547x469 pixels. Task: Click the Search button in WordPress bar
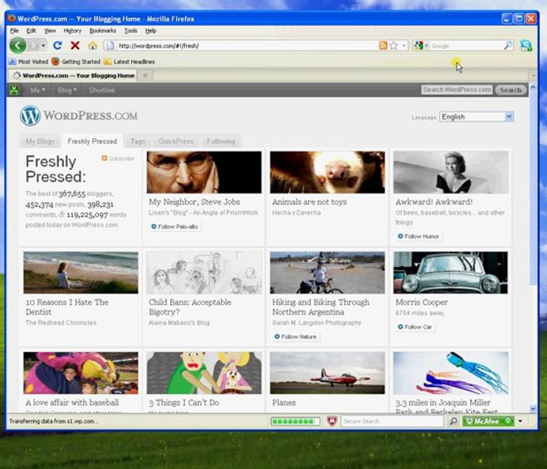click(x=511, y=90)
